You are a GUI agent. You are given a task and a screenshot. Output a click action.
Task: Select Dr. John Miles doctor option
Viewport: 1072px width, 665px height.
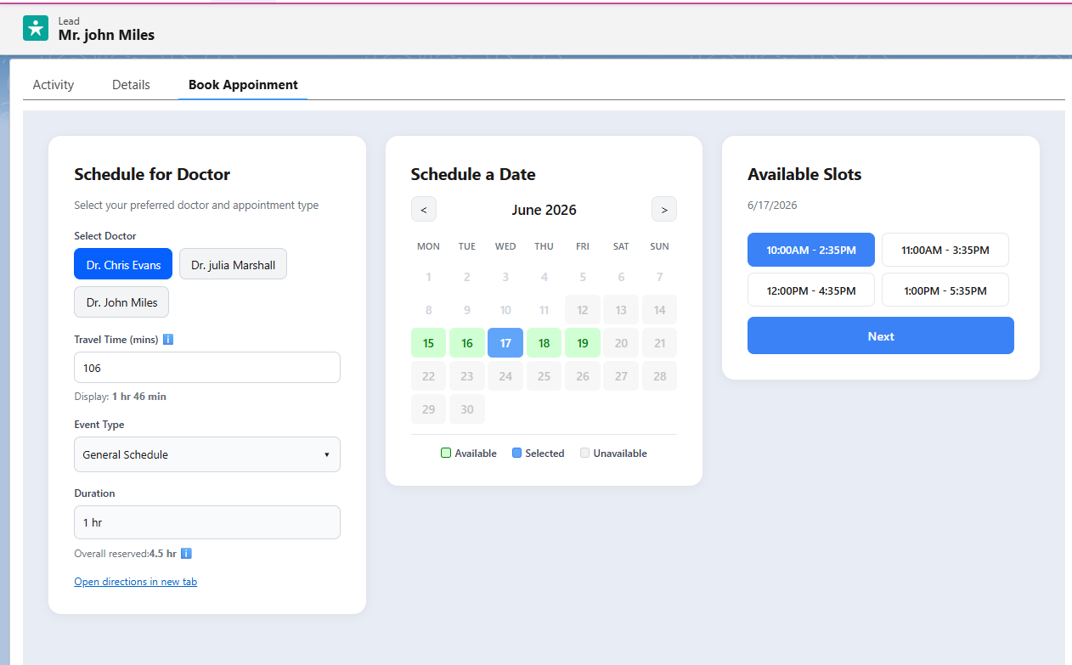pos(121,302)
